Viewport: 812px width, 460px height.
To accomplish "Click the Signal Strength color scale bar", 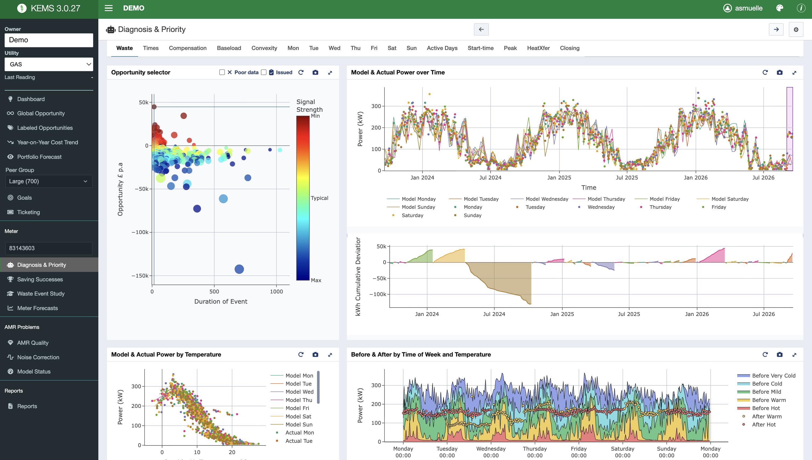I will [x=303, y=198].
